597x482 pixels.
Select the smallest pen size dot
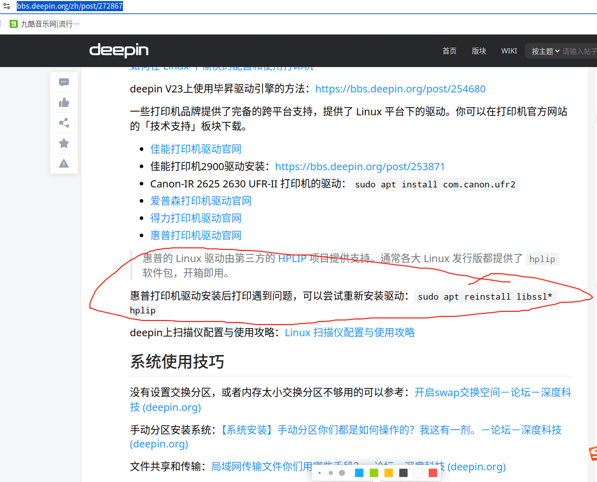[x=320, y=473]
